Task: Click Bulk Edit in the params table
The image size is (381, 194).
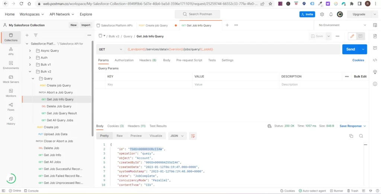Action: point(360,76)
